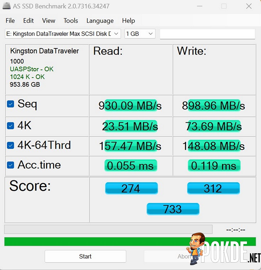Uncheck the 4K test checkbox
This screenshot has height=270, width=261.
(11, 126)
